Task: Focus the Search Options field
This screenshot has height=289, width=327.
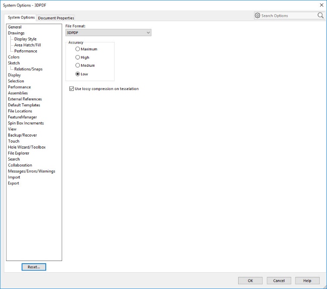Action: (289, 16)
